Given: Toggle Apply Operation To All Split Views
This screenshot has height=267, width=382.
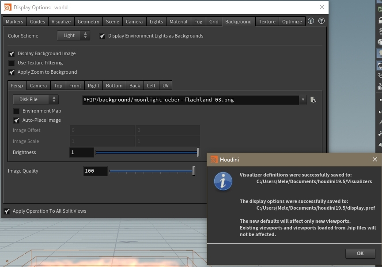Looking at the screenshot, I should pos(7,211).
